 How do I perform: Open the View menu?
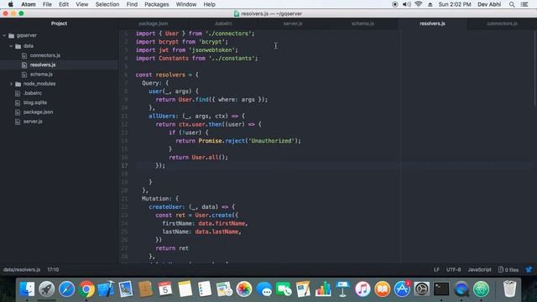point(82,4)
